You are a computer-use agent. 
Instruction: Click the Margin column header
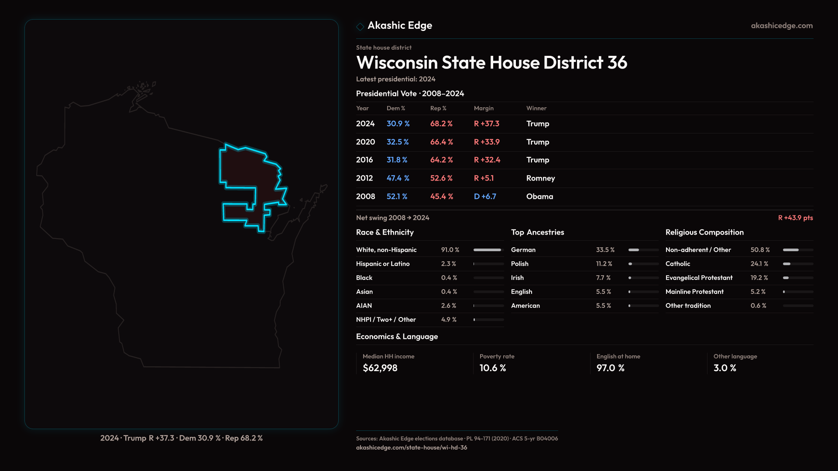coord(484,108)
